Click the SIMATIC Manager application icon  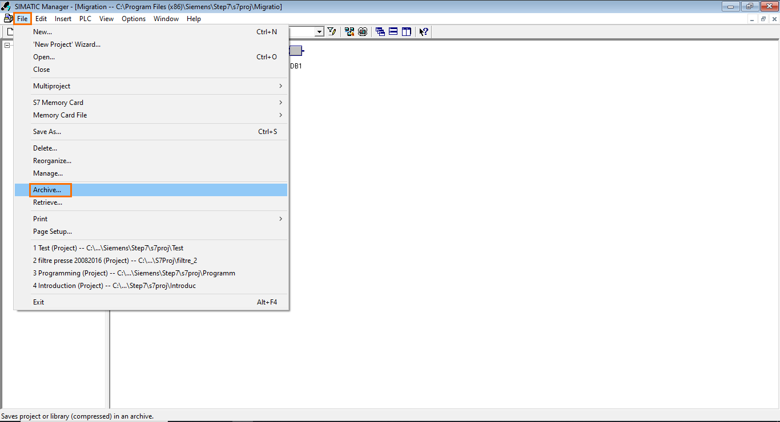[6, 6]
